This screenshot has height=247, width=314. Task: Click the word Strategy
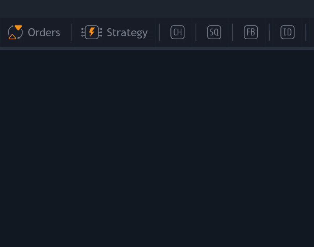(x=127, y=33)
